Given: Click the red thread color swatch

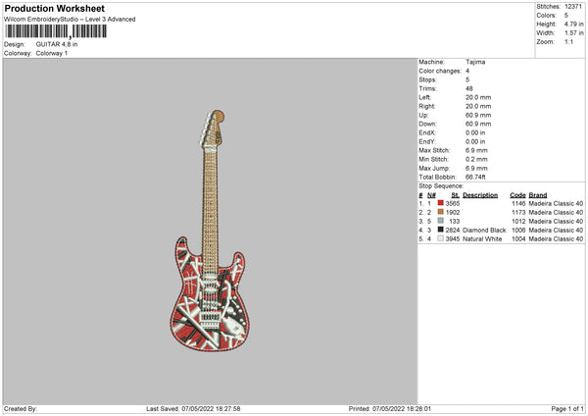Looking at the screenshot, I should [440, 203].
